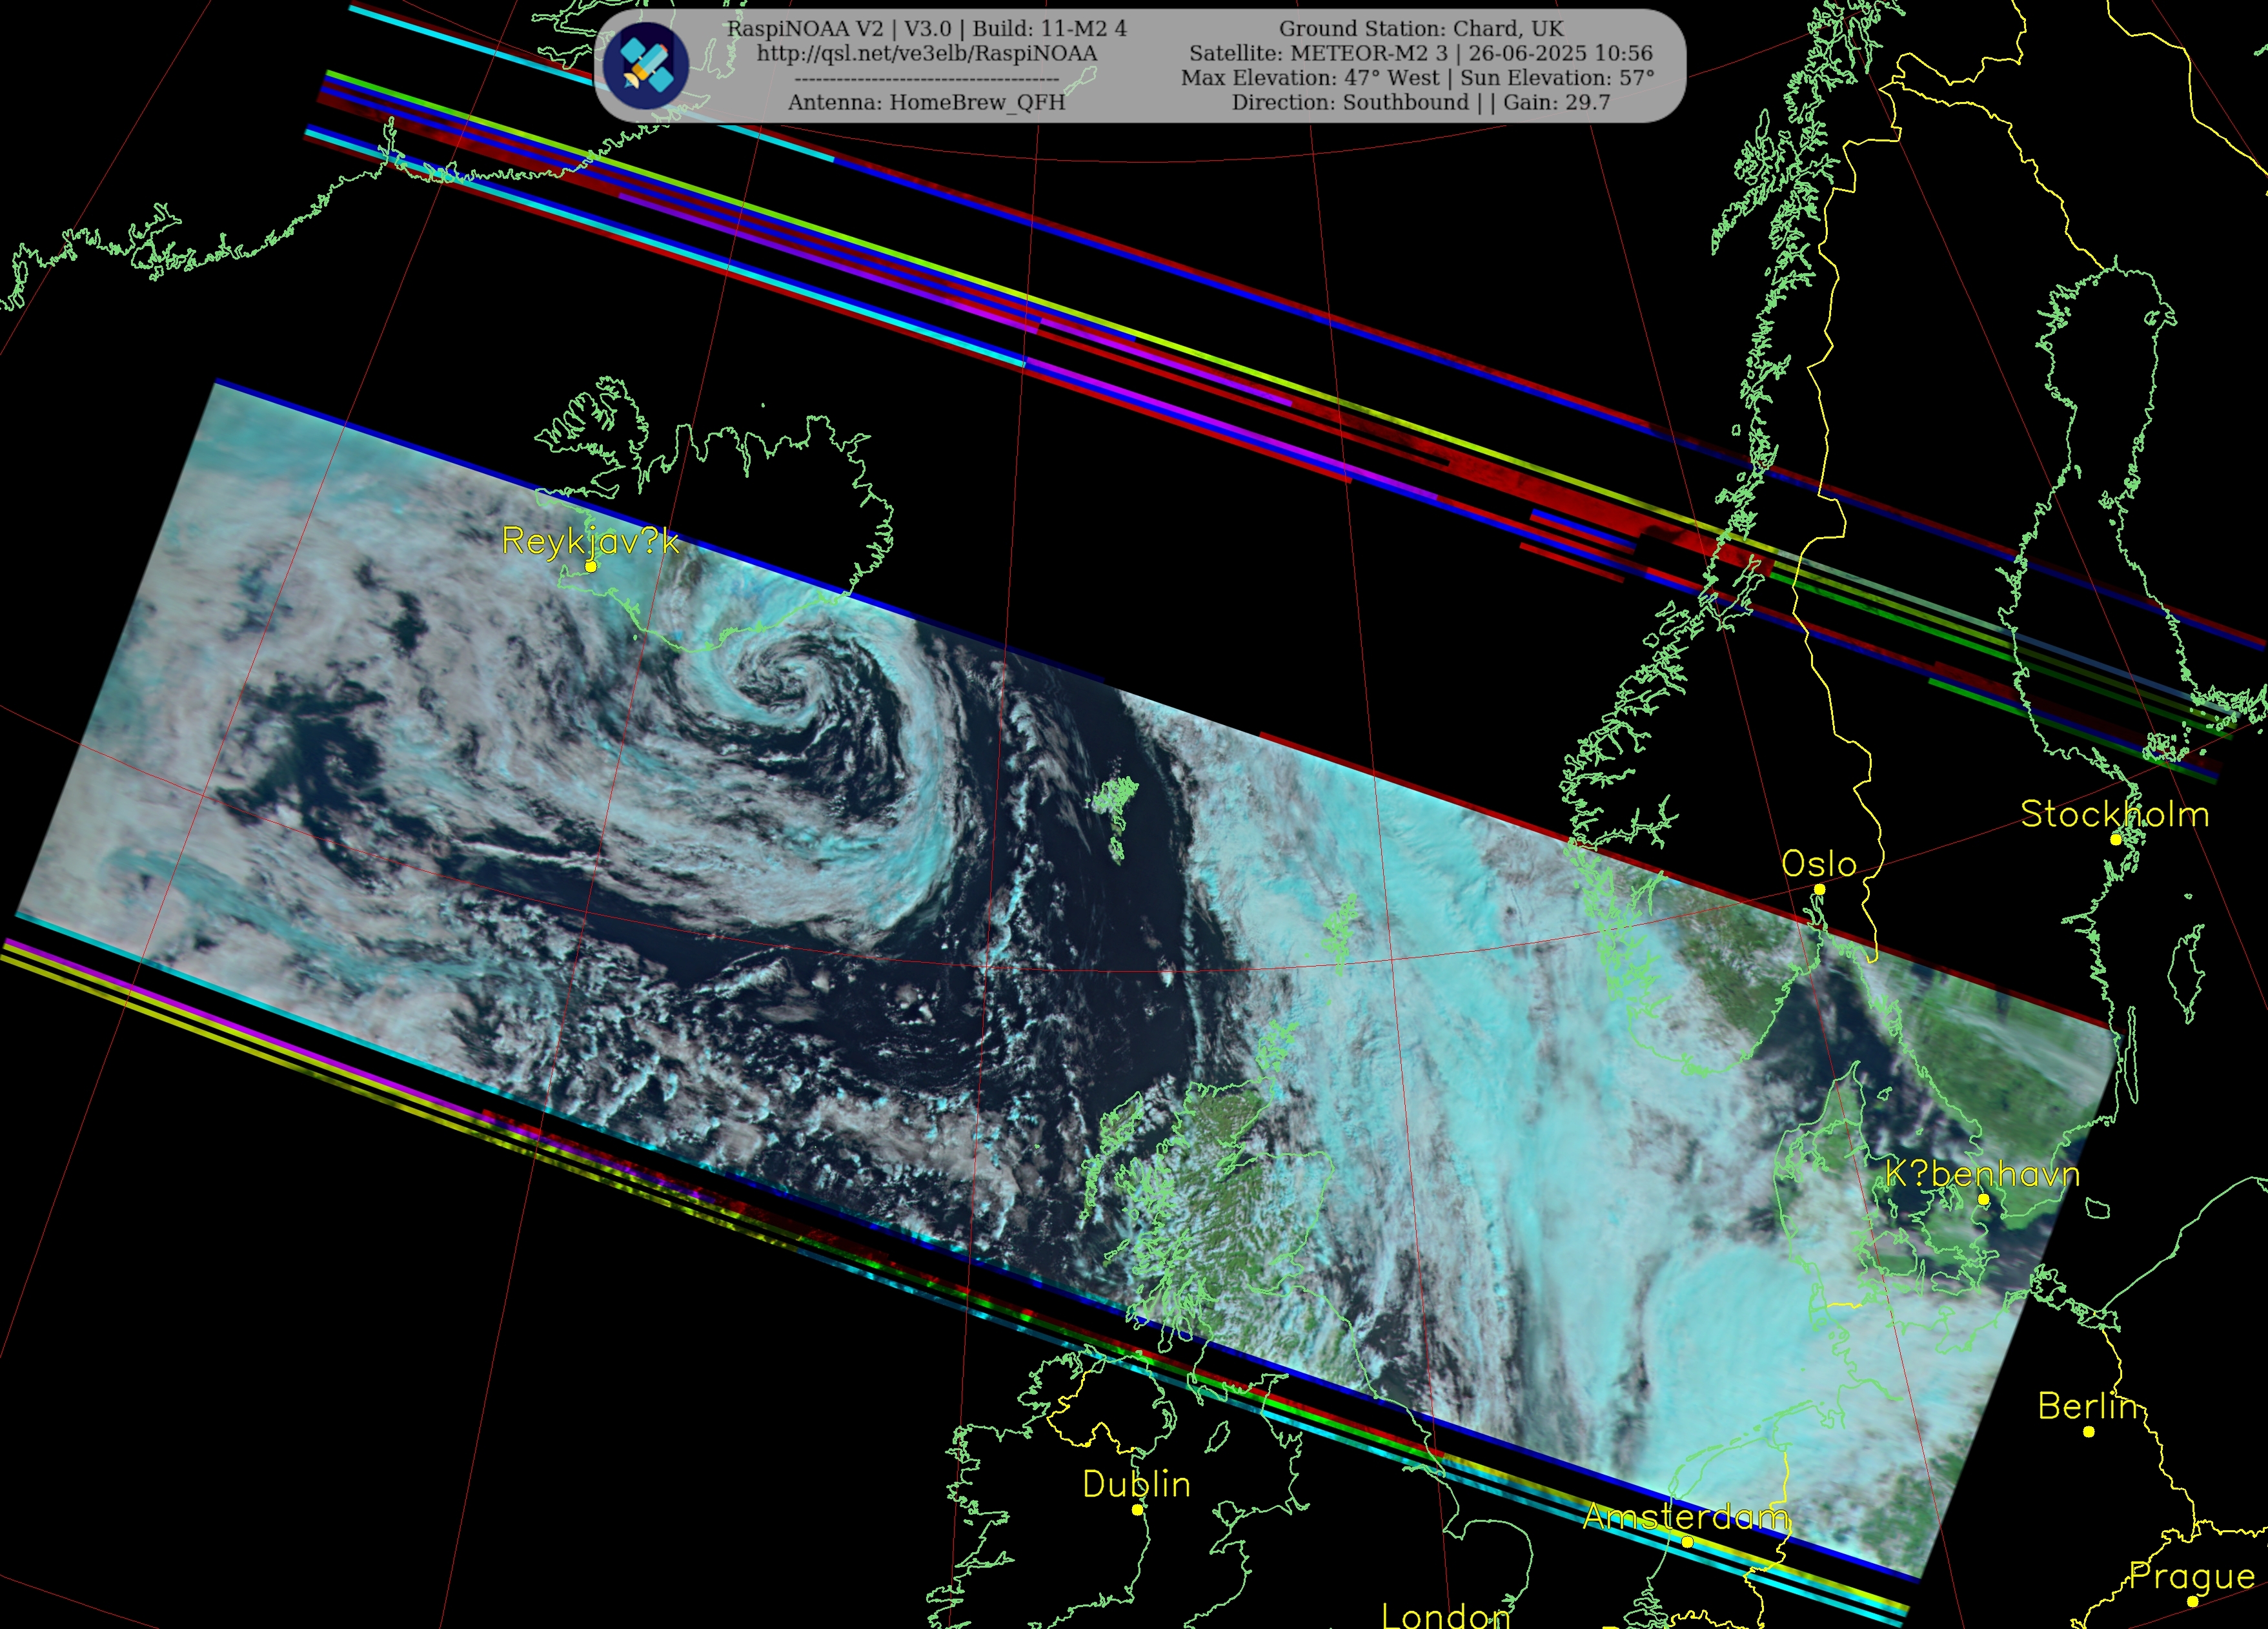The width and height of the screenshot is (2268, 1629).
Task: Click the 'Ground Station: Chard, UK' text
Action: 1420,28
